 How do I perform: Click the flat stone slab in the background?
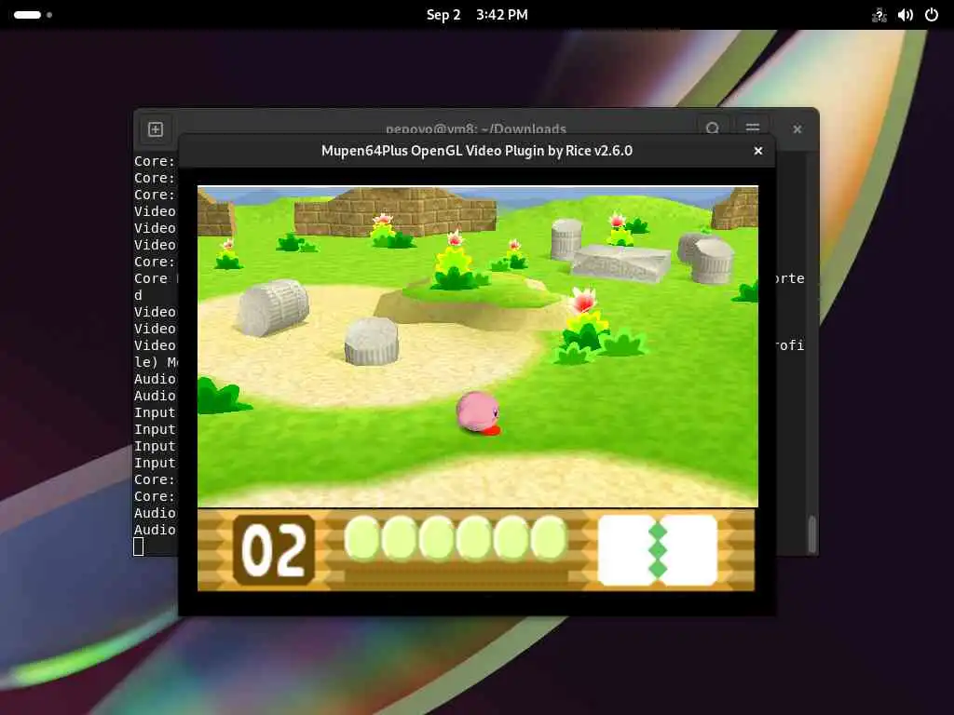620,262
